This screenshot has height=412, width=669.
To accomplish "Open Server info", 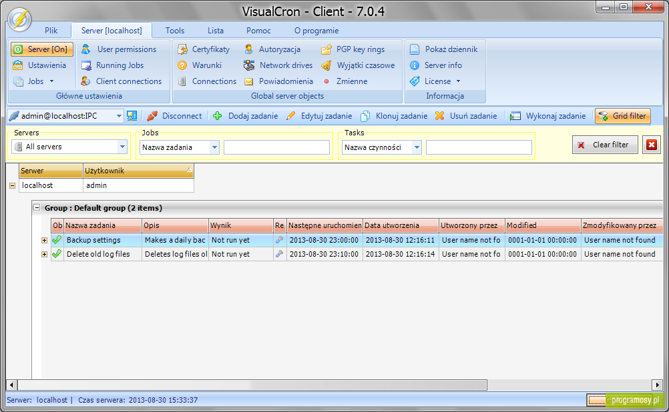I will (435, 65).
